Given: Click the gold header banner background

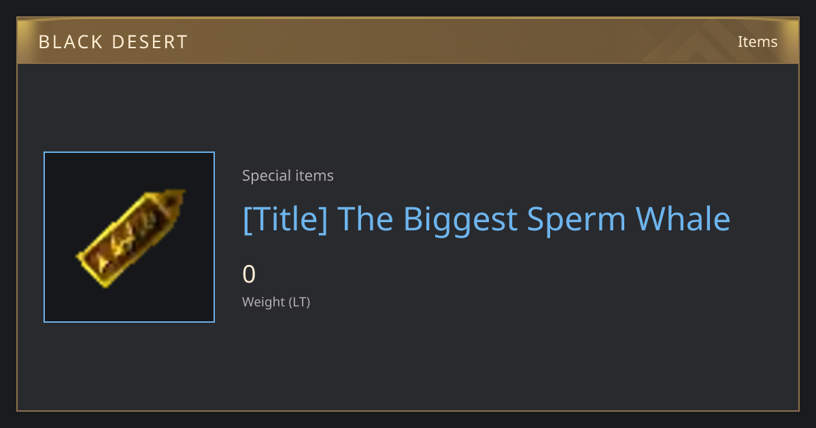Looking at the screenshot, I should pos(408,41).
